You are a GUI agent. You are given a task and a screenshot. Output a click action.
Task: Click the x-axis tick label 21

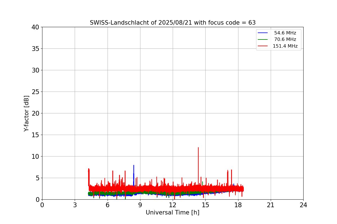click(x=271, y=205)
